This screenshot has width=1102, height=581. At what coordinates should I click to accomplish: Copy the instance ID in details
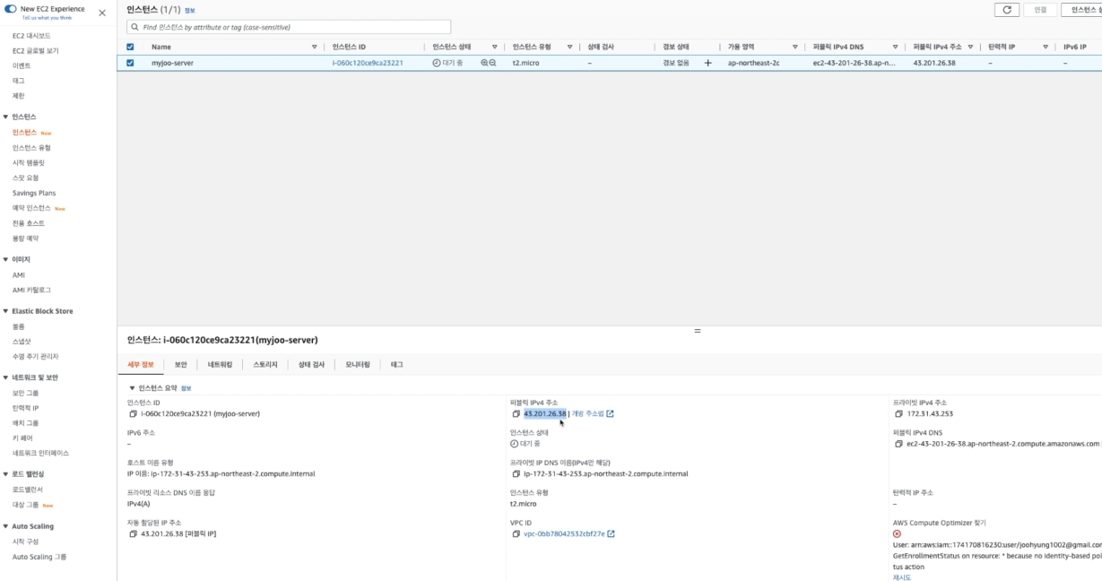click(x=133, y=414)
